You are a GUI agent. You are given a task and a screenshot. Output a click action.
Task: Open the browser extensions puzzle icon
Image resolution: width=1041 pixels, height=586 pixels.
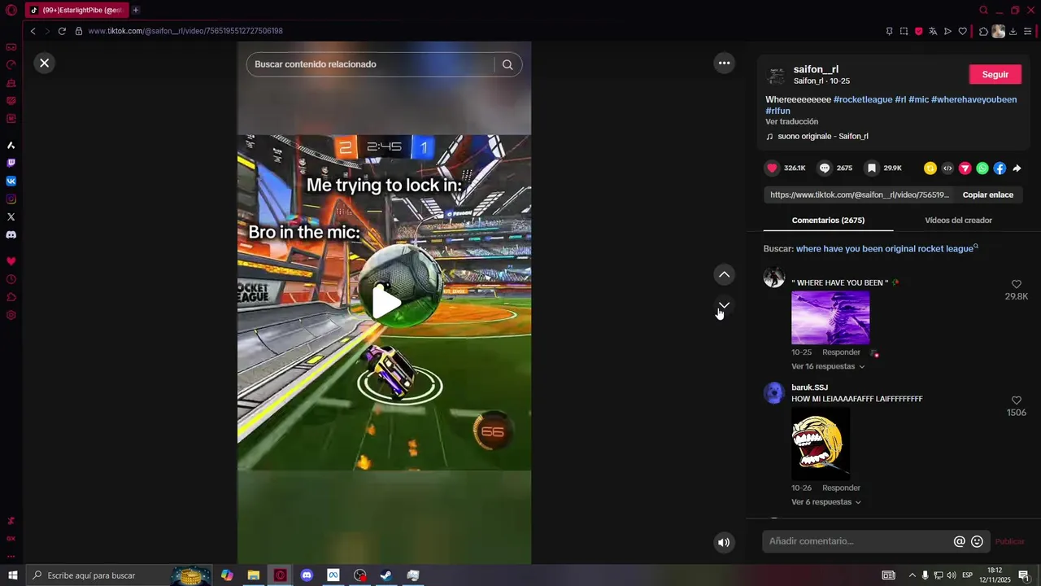click(x=983, y=31)
